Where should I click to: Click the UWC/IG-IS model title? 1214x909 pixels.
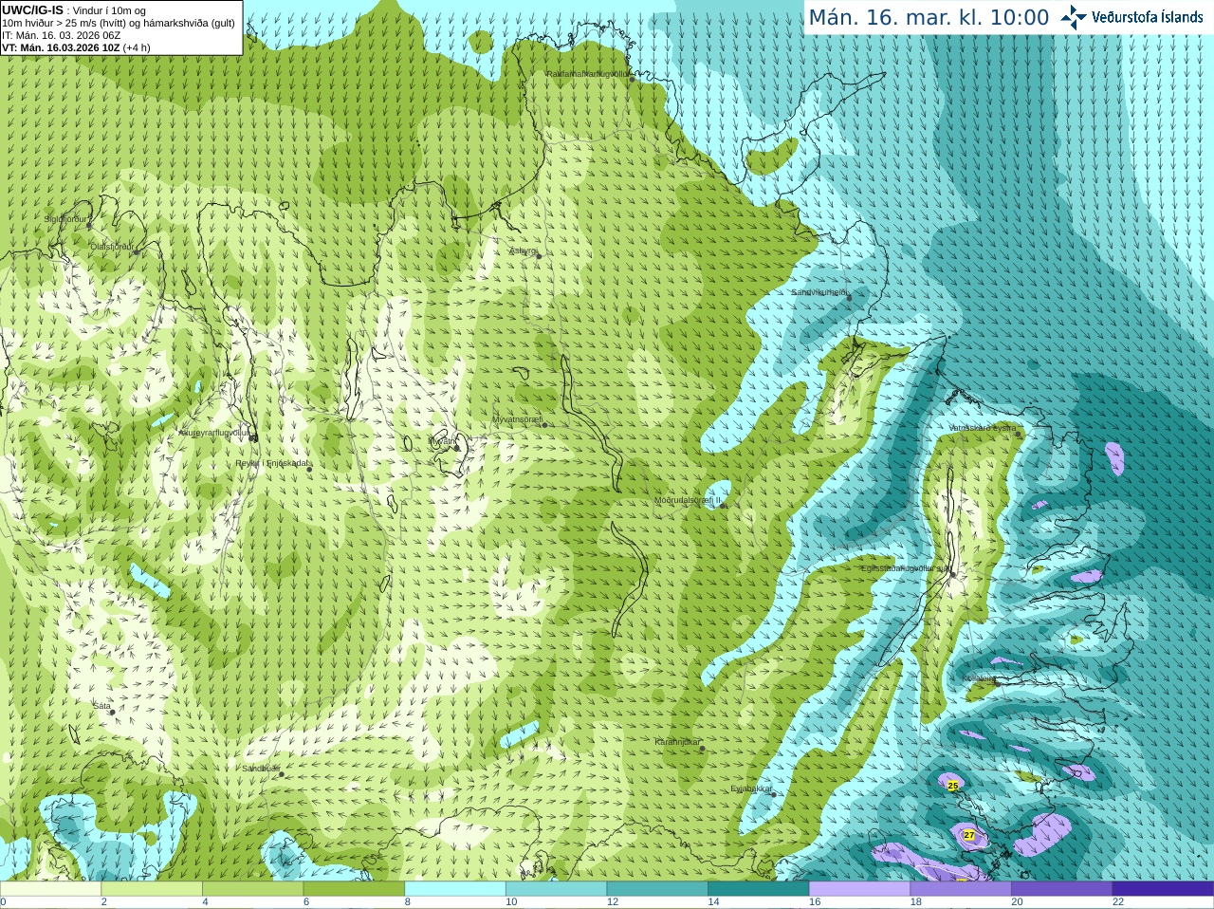tap(33, 10)
